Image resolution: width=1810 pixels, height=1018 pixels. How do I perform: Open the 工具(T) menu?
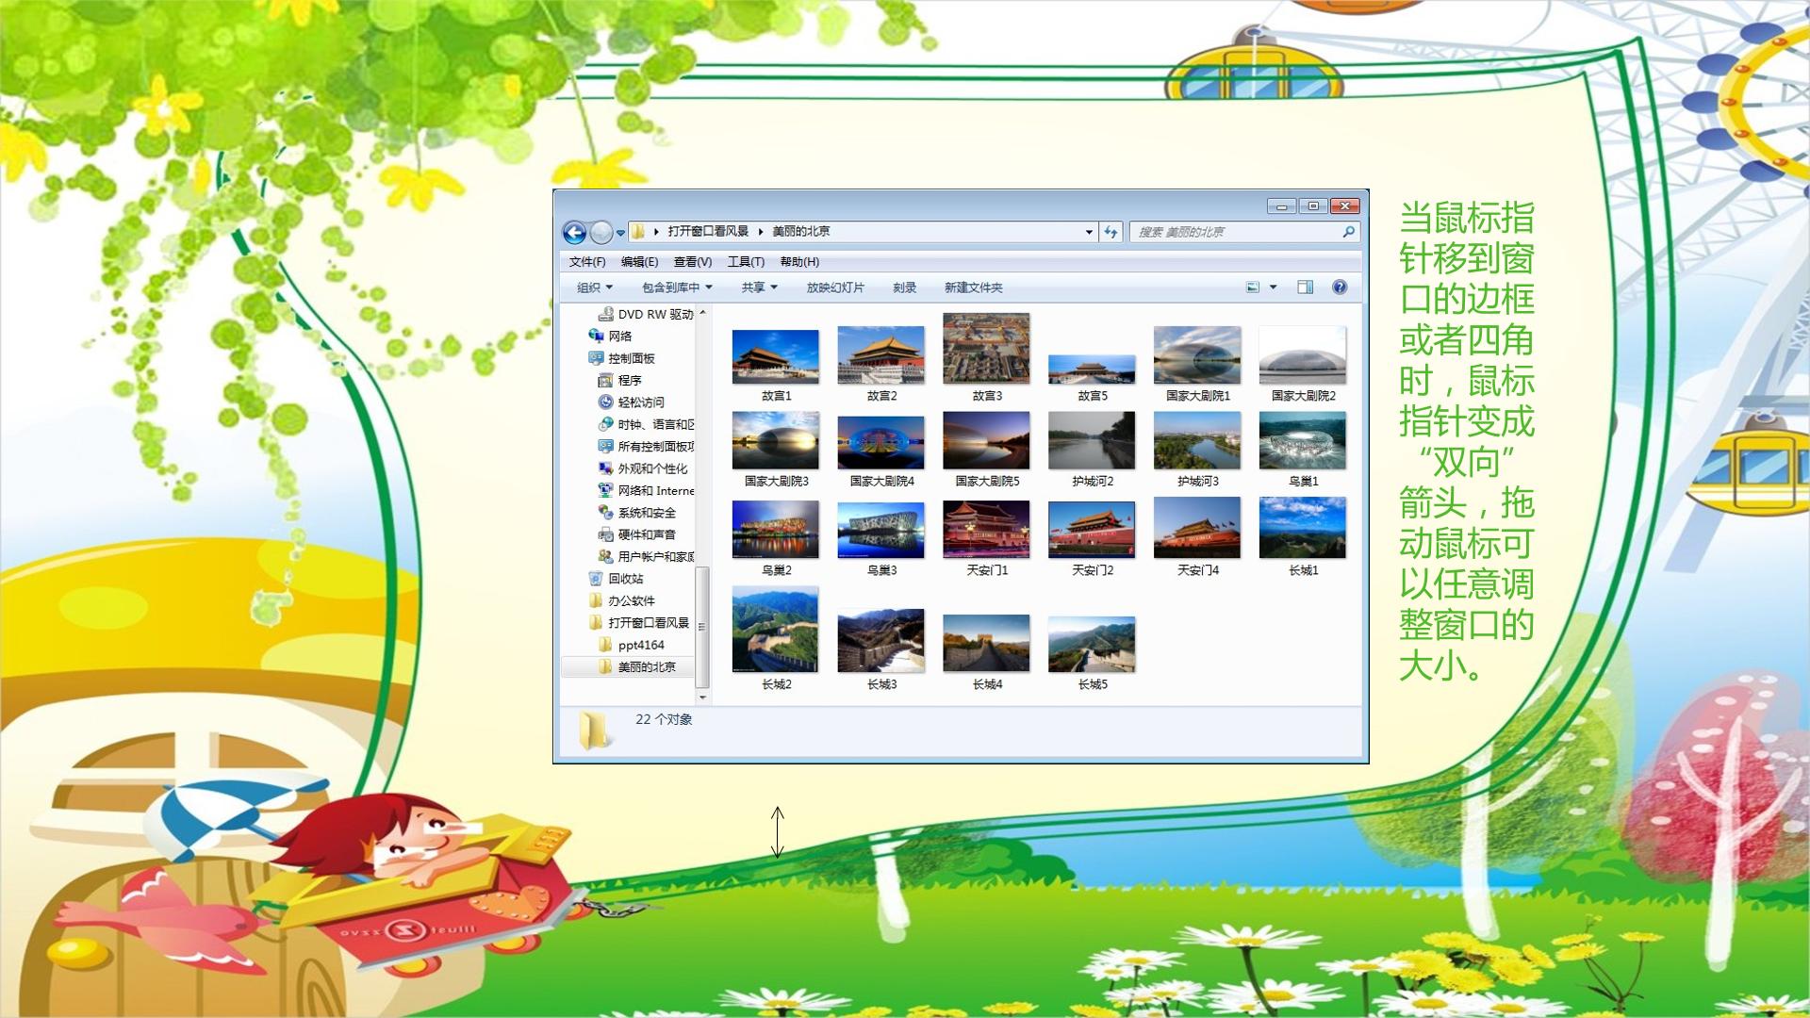pyautogui.click(x=746, y=262)
